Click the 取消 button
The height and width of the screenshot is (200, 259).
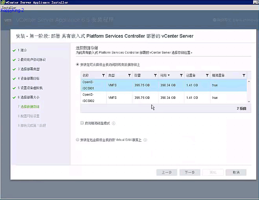pos(236,173)
